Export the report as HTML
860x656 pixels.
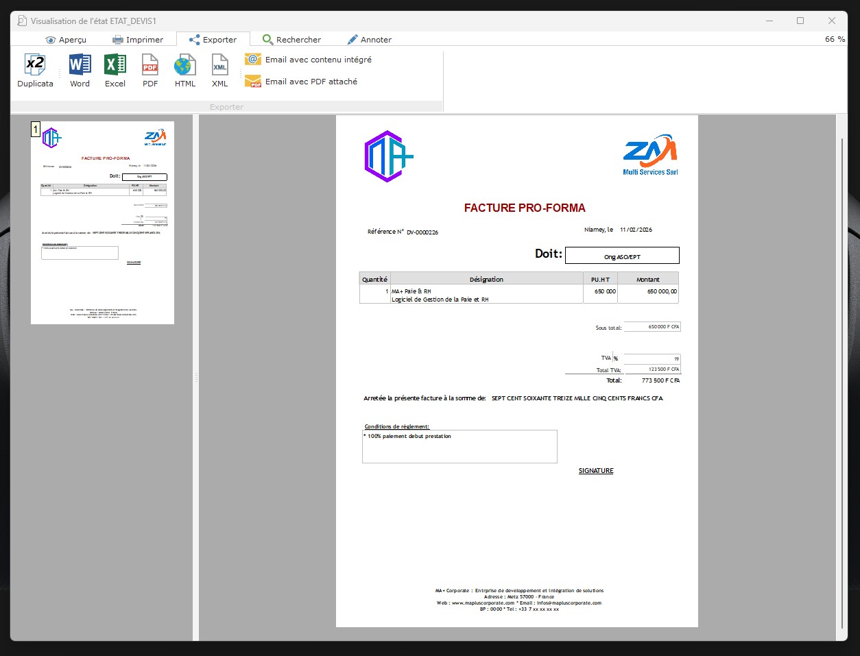[x=185, y=66]
